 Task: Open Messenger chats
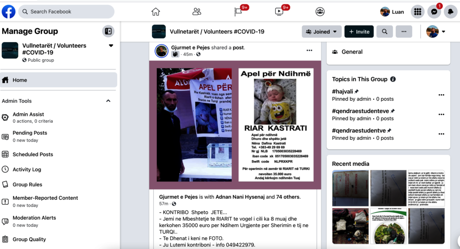click(434, 12)
